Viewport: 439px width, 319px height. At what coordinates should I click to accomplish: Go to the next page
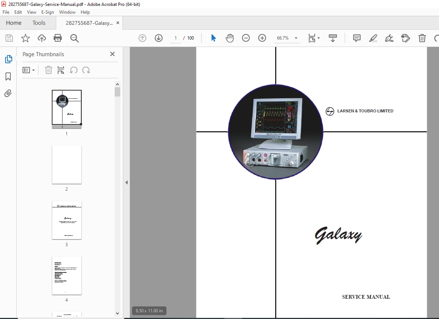coord(159,38)
